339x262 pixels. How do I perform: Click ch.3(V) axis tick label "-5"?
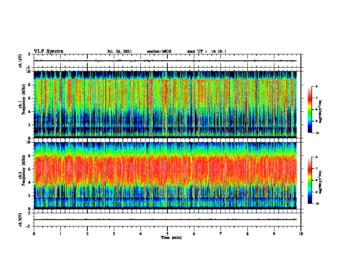pos(29,226)
